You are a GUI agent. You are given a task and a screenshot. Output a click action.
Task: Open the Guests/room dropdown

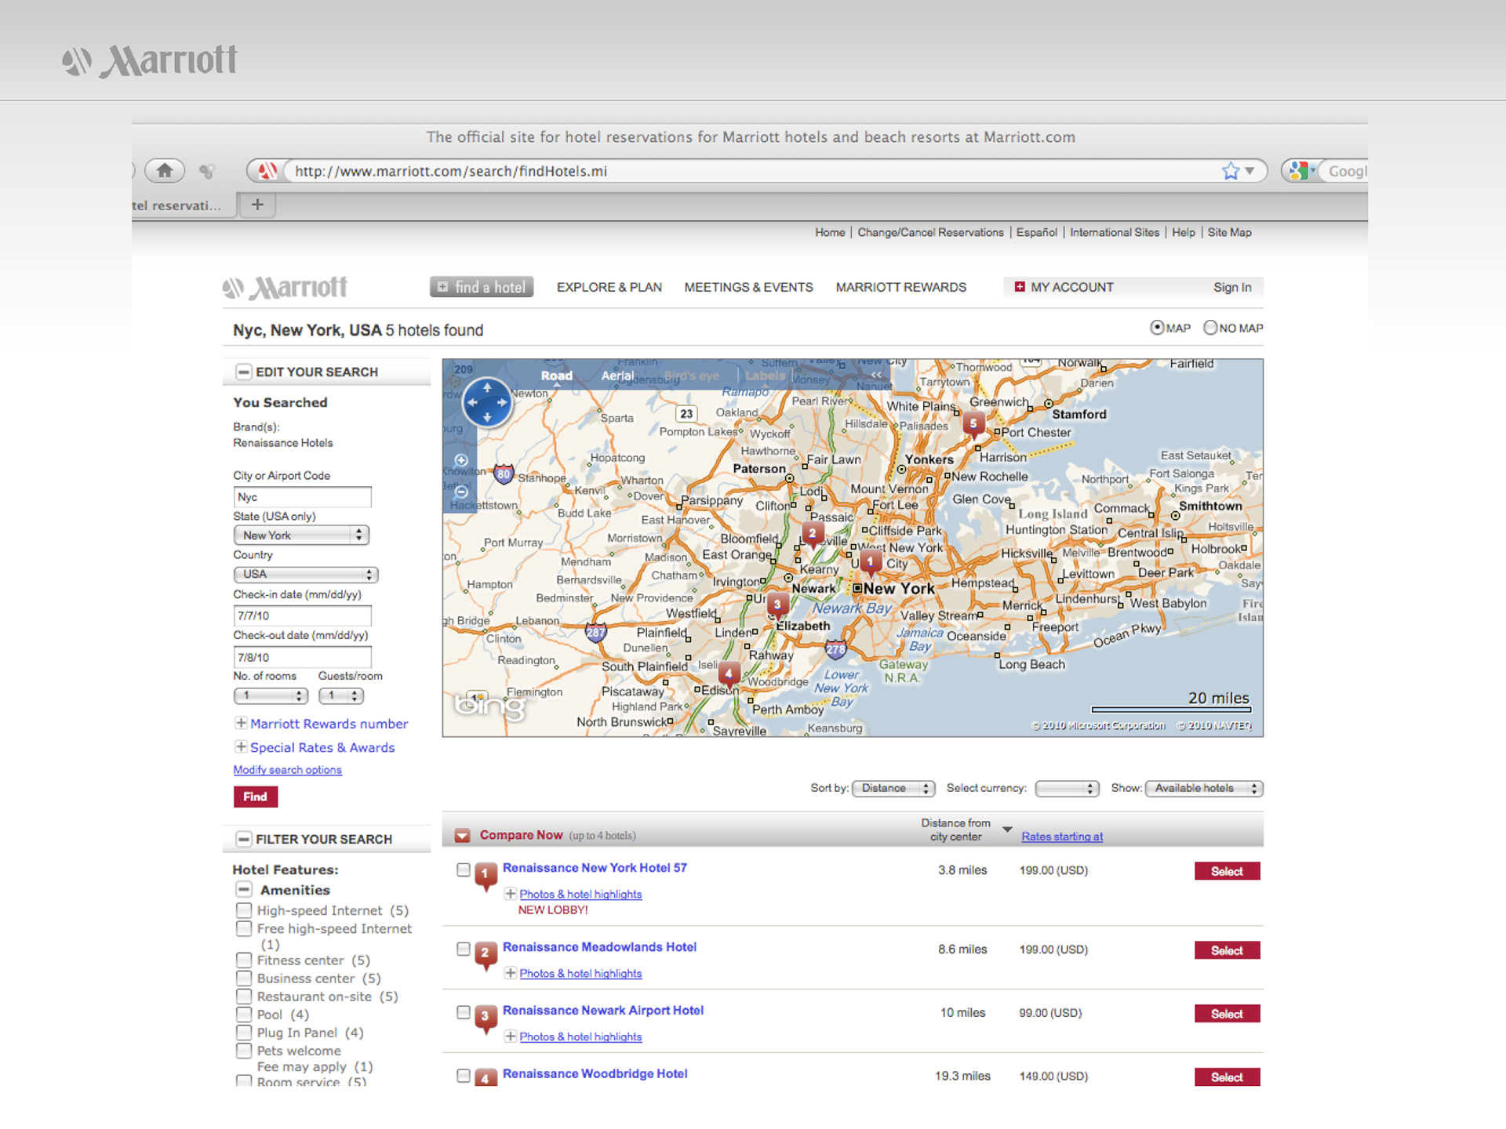[x=341, y=695]
